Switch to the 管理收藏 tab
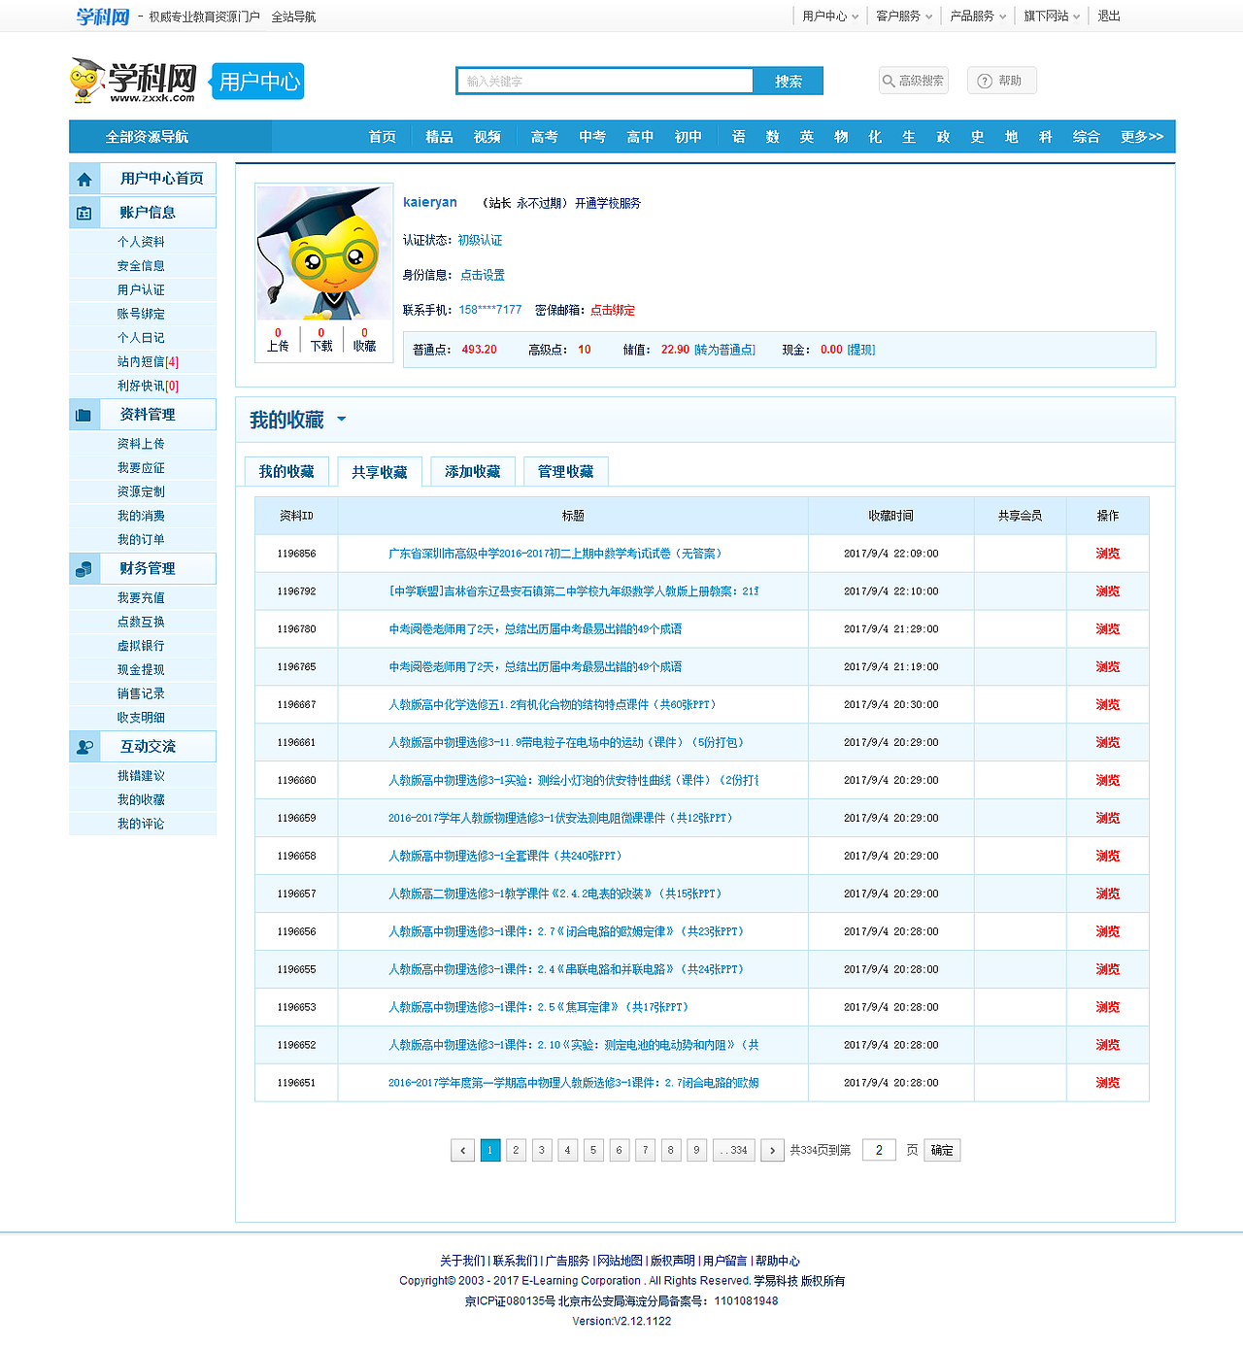The height and width of the screenshot is (1349, 1243). tap(567, 471)
